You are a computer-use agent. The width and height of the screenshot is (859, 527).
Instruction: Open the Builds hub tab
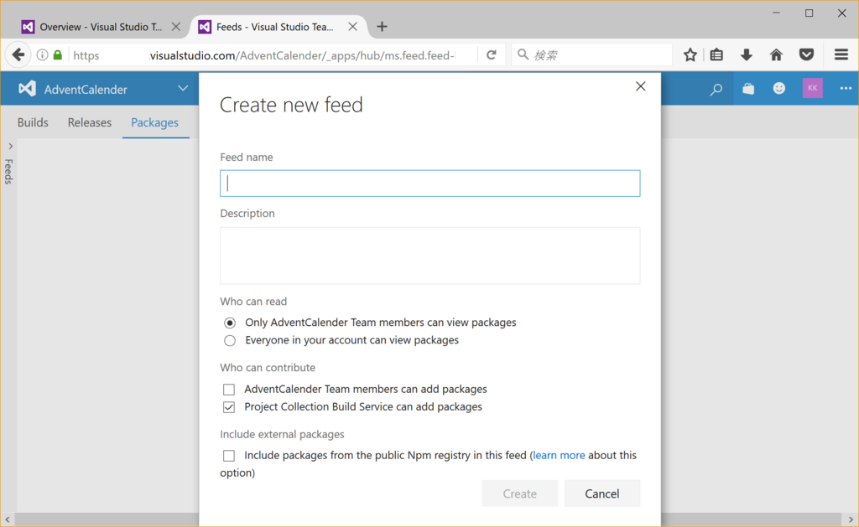point(33,122)
